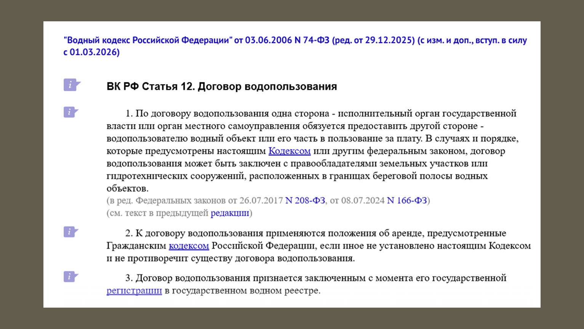Click the heading 'Договор водопользования'
This screenshot has width=584, height=329.
coord(267,87)
